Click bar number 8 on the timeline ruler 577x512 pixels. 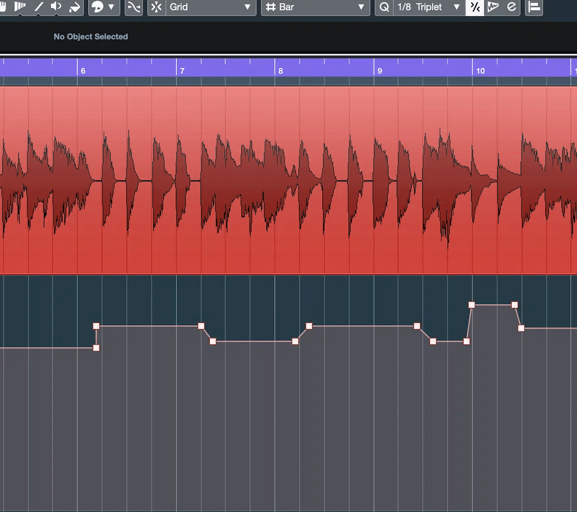coord(281,70)
